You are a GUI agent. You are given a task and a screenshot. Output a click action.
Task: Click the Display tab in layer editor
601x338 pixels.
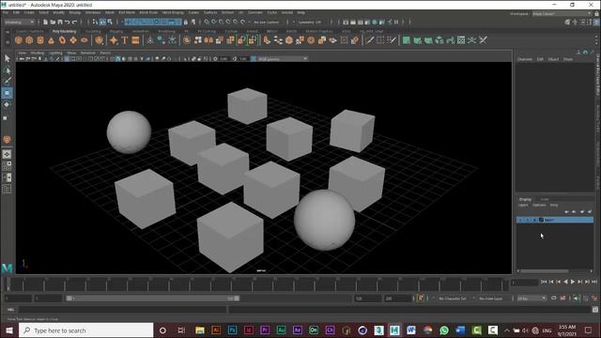pos(525,199)
